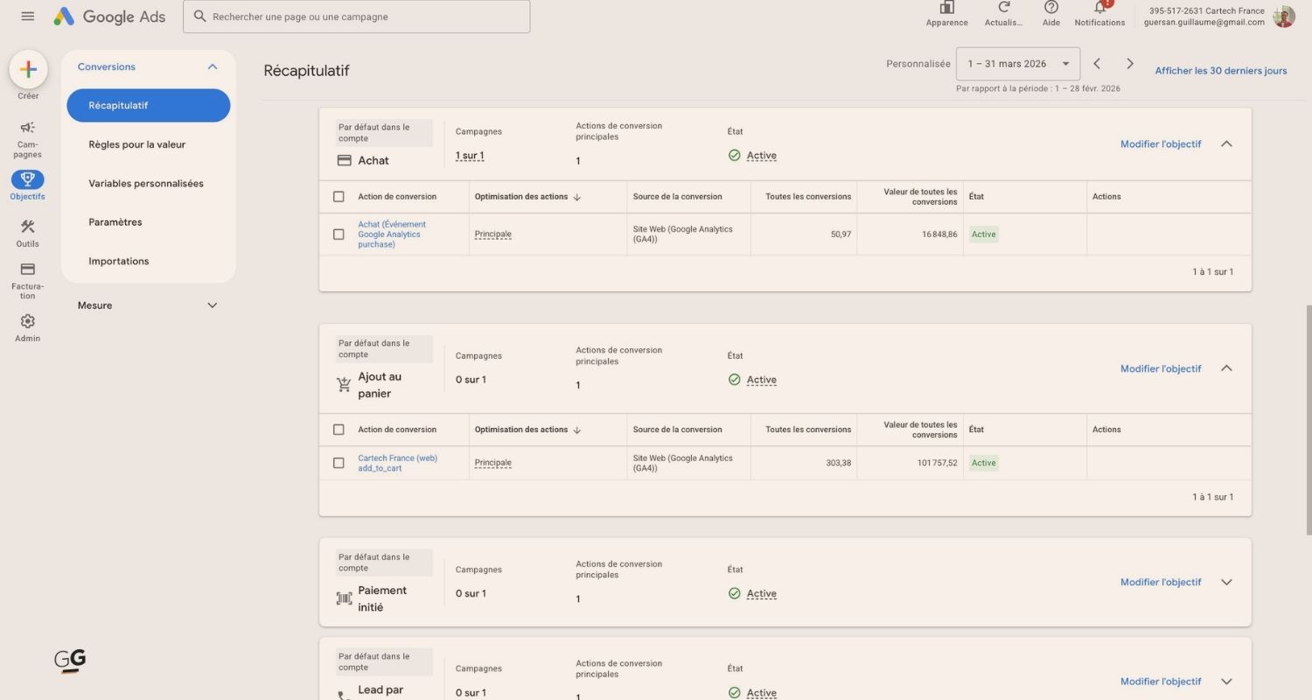Viewport: 1312px width, 700px height.
Task: Switch to Règles pour la valeur in the Conversions menu
Action: [x=137, y=143]
